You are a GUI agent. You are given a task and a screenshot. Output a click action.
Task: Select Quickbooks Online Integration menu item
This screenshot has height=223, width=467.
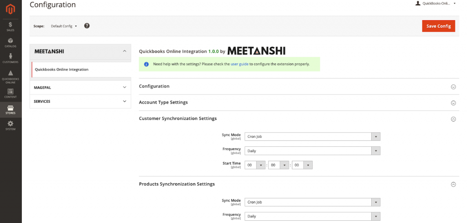click(x=62, y=69)
